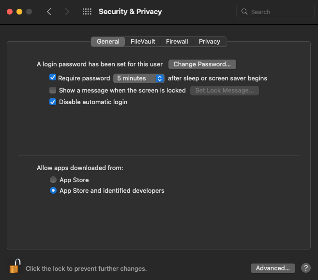Open the 5 minutes delay dropdown
This screenshot has height=280, width=318.
coord(139,78)
